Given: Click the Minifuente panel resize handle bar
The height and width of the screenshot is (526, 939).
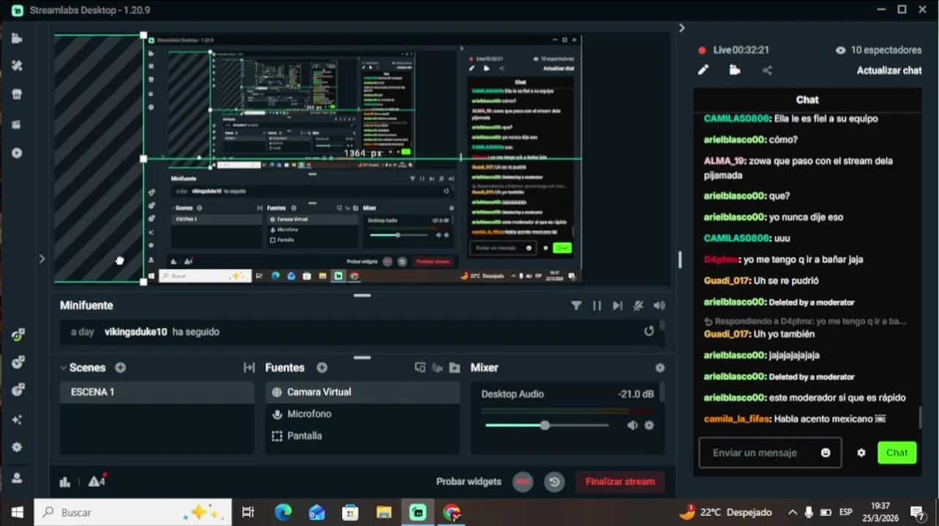Looking at the screenshot, I should (x=362, y=295).
